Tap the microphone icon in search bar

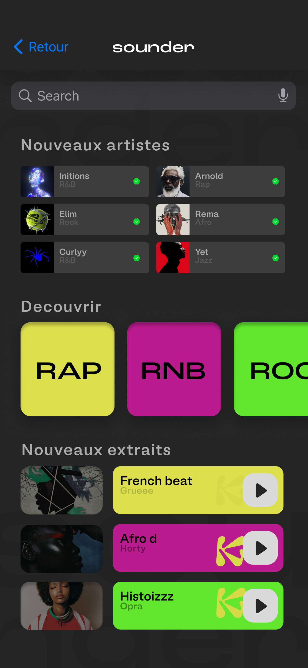point(283,96)
